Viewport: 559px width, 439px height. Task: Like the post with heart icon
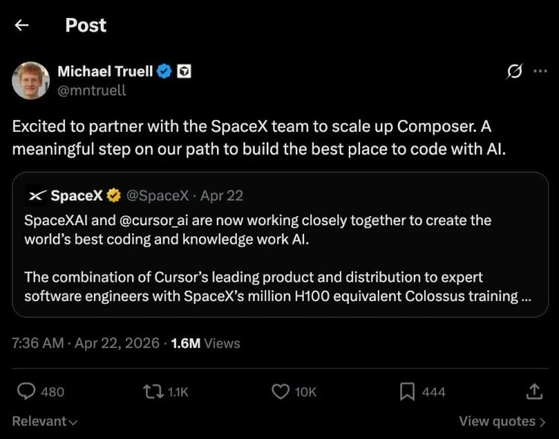(x=280, y=391)
